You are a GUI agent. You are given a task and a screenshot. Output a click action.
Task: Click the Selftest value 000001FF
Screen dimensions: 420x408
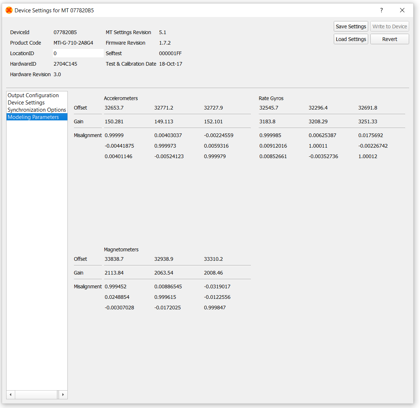click(x=170, y=53)
